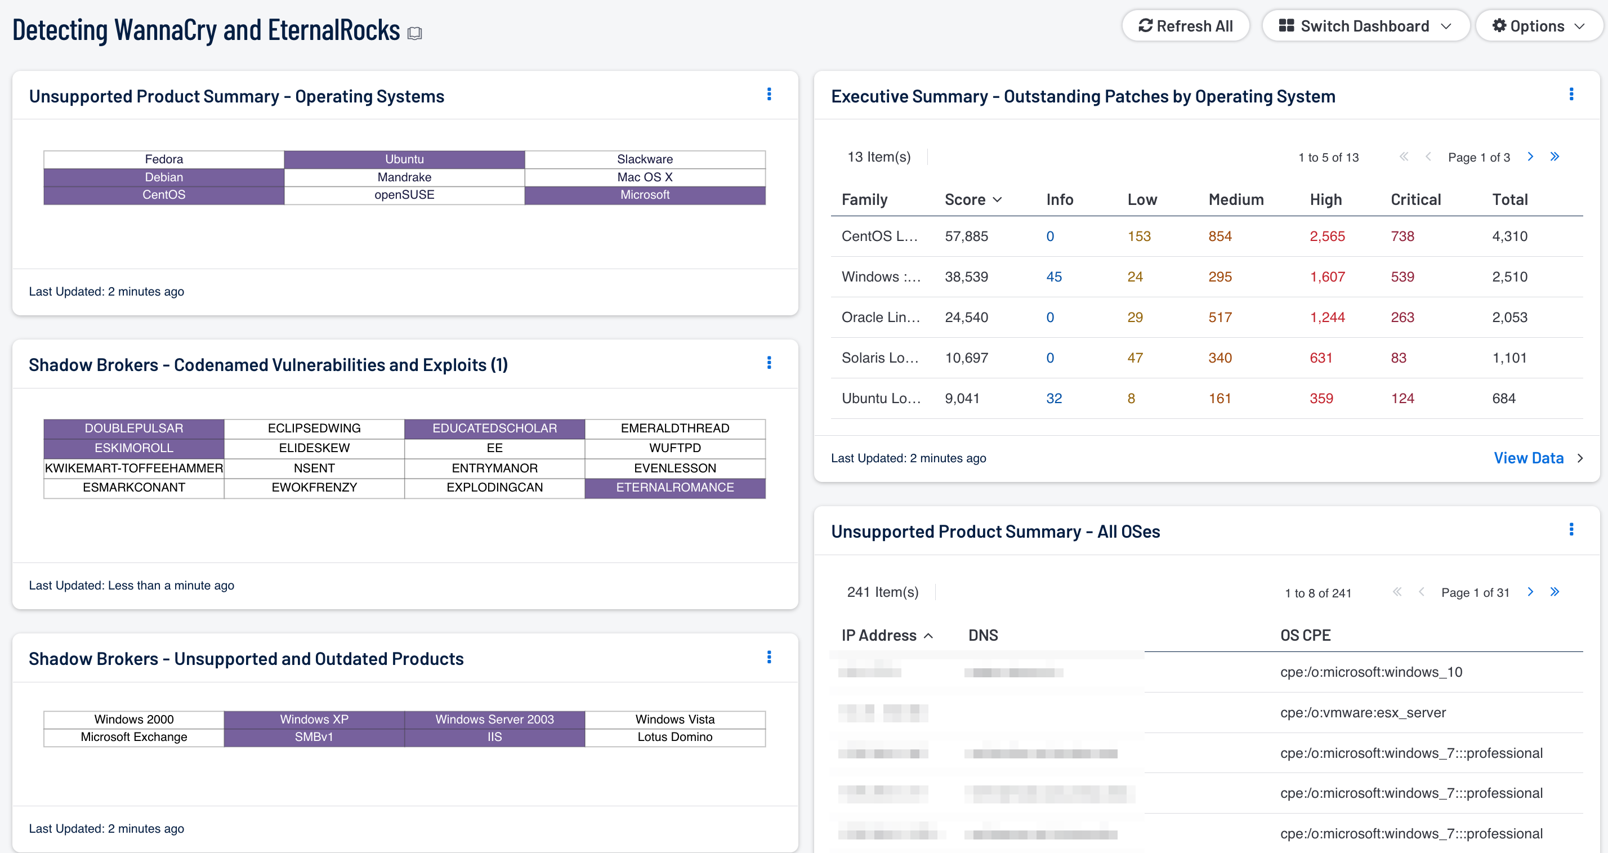
Task: Click the Windows Server 2003 cell
Action: [x=494, y=720]
